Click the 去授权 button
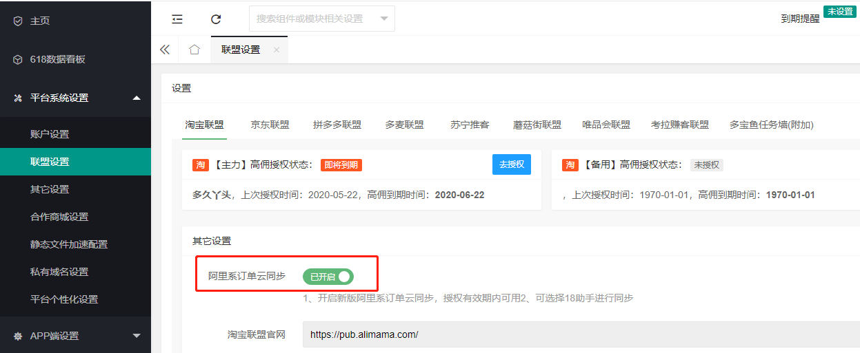The width and height of the screenshot is (860, 353). click(512, 164)
